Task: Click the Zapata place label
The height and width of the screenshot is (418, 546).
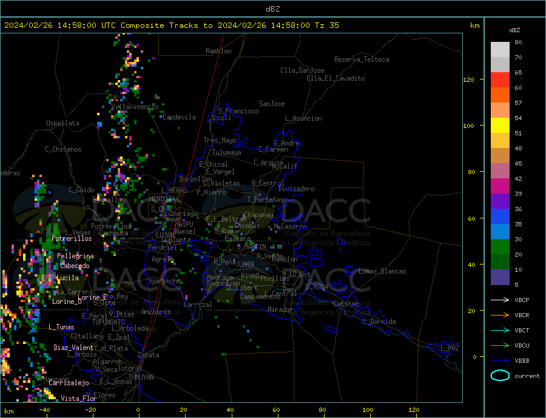Action: click(x=149, y=355)
